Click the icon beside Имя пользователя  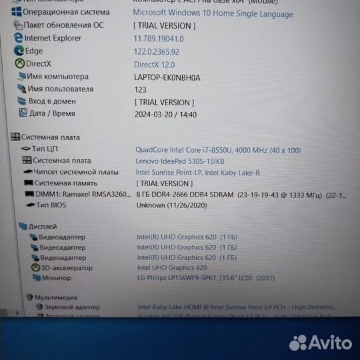click(x=22, y=89)
